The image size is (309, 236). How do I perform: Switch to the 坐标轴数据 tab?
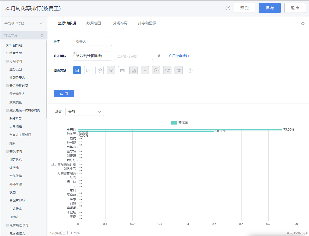click(67, 23)
